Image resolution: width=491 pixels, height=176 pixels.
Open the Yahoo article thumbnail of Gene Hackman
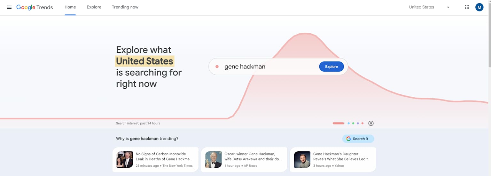(302, 160)
